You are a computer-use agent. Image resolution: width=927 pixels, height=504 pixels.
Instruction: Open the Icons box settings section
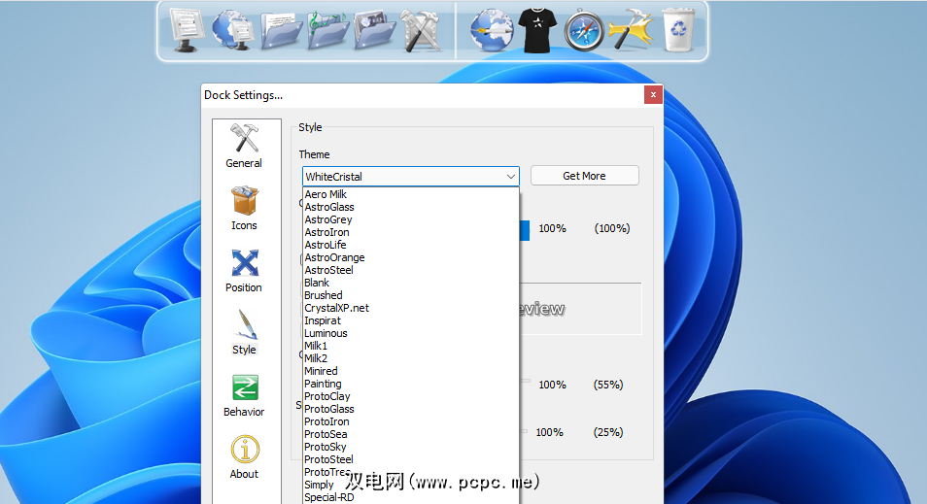pyautogui.click(x=244, y=209)
